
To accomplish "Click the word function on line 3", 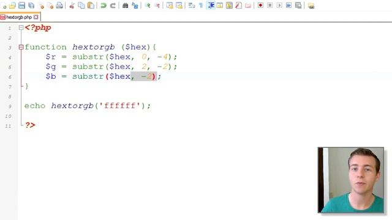I will click(x=45, y=47).
